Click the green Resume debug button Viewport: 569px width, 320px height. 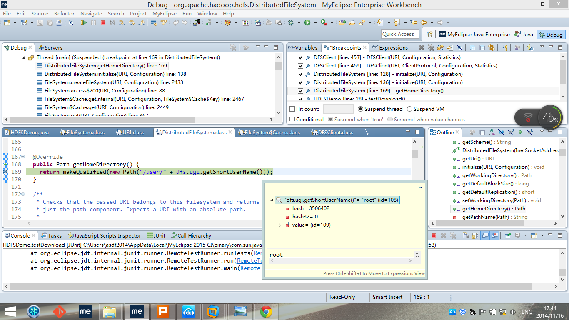click(84, 22)
